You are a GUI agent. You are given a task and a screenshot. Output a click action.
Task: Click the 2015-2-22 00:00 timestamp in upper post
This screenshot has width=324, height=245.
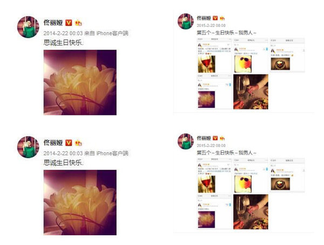tap(211, 25)
